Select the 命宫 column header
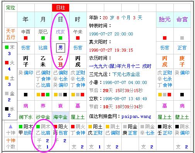 182,20
